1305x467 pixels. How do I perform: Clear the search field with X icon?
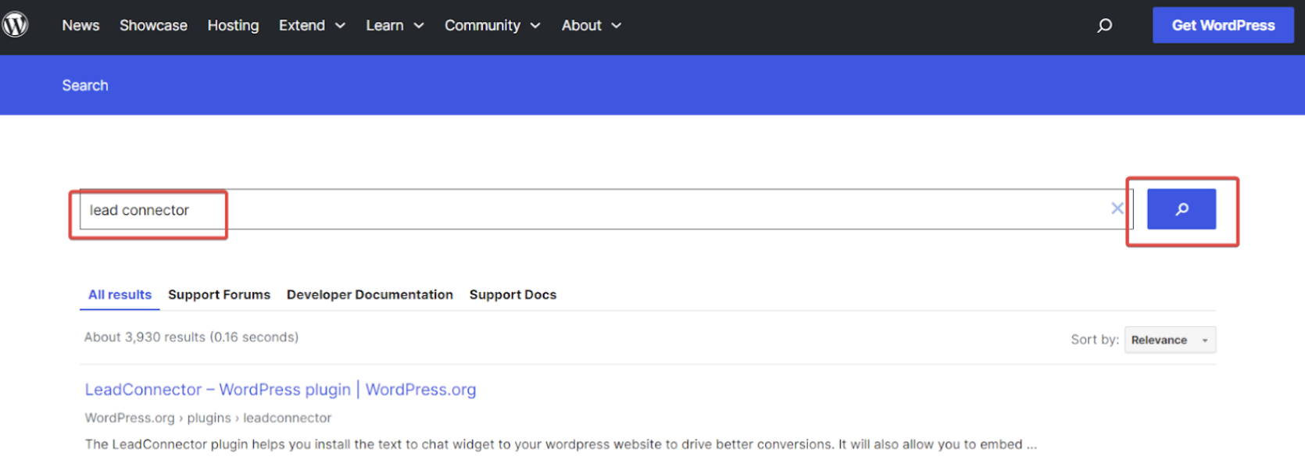(x=1117, y=209)
